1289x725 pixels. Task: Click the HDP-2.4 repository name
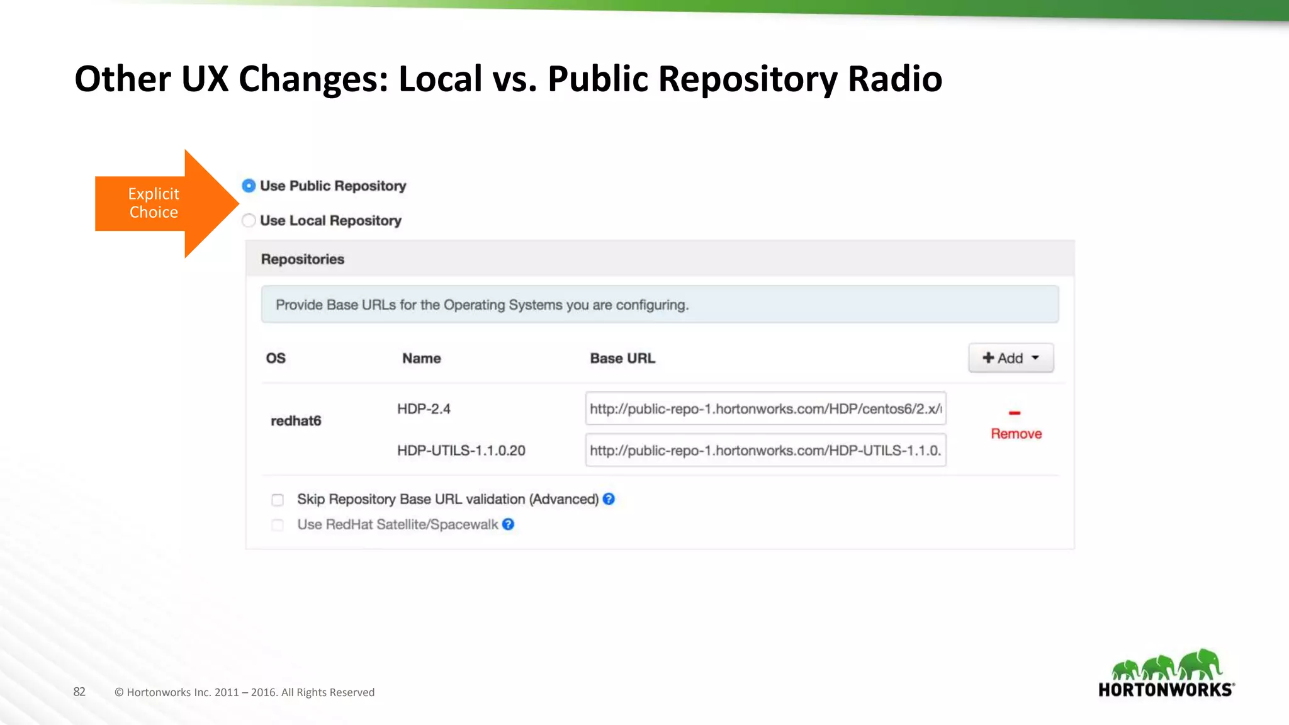pyautogui.click(x=424, y=409)
